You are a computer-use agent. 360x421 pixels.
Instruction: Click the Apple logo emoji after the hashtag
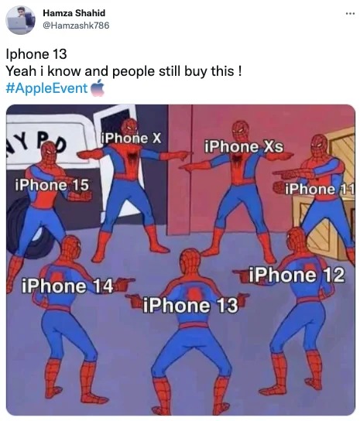coord(98,87)
